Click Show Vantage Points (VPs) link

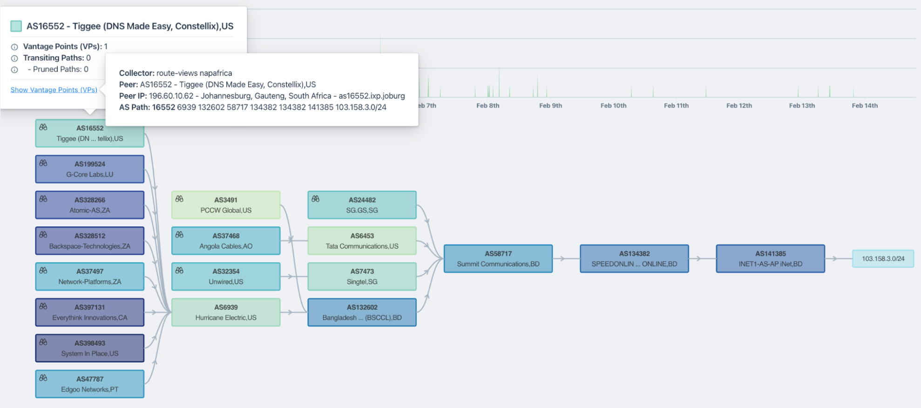pos(54,90)
